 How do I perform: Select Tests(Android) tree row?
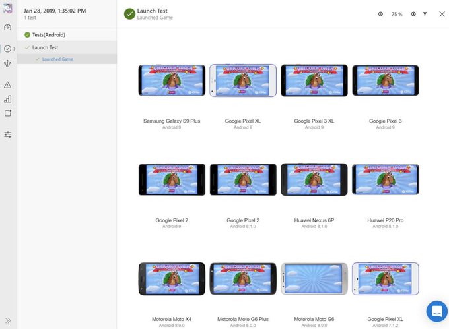tap(67, 34)
